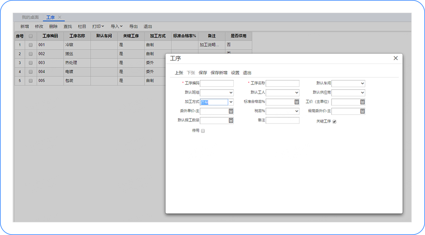Viewport: 425px width, 235px height.
Task: Open calculator for 委外单价-主 field
Action: point(231,111)
